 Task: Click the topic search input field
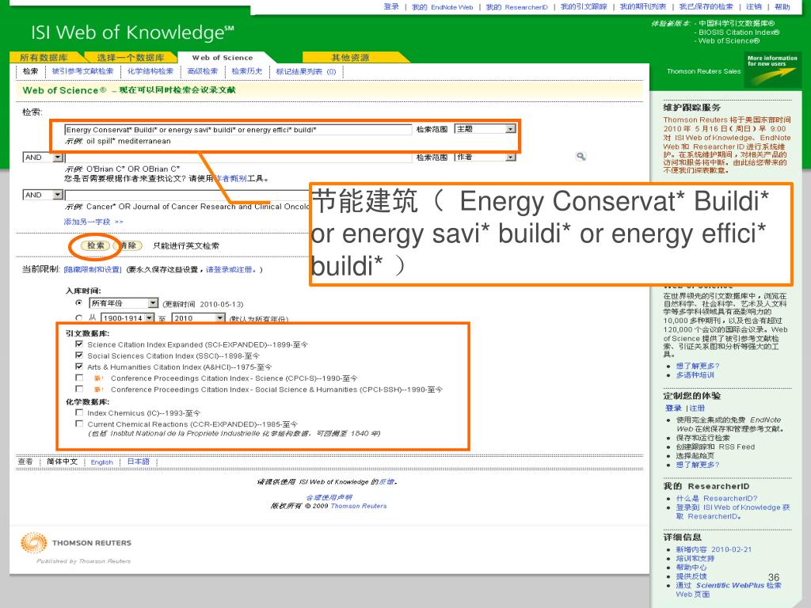coord(238,129)
